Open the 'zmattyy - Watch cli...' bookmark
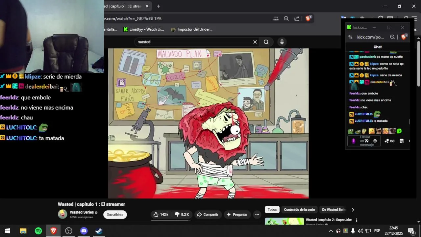The width and height of the screenshot is (421, 237). tap(143, 29)
